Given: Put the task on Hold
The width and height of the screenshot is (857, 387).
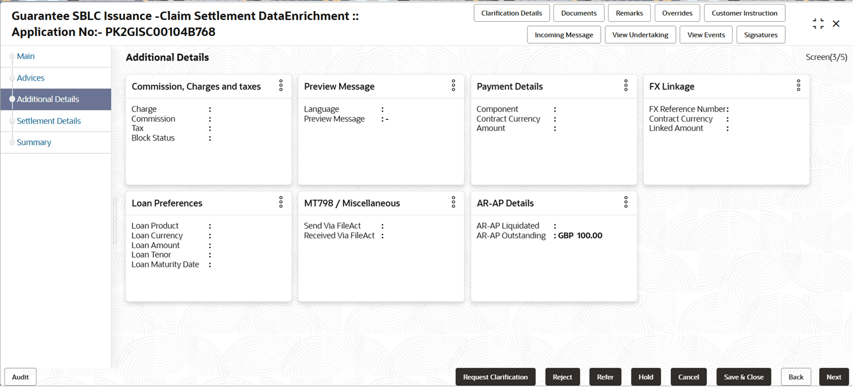Looking at the screenshot, I should (x=646, y=377).
